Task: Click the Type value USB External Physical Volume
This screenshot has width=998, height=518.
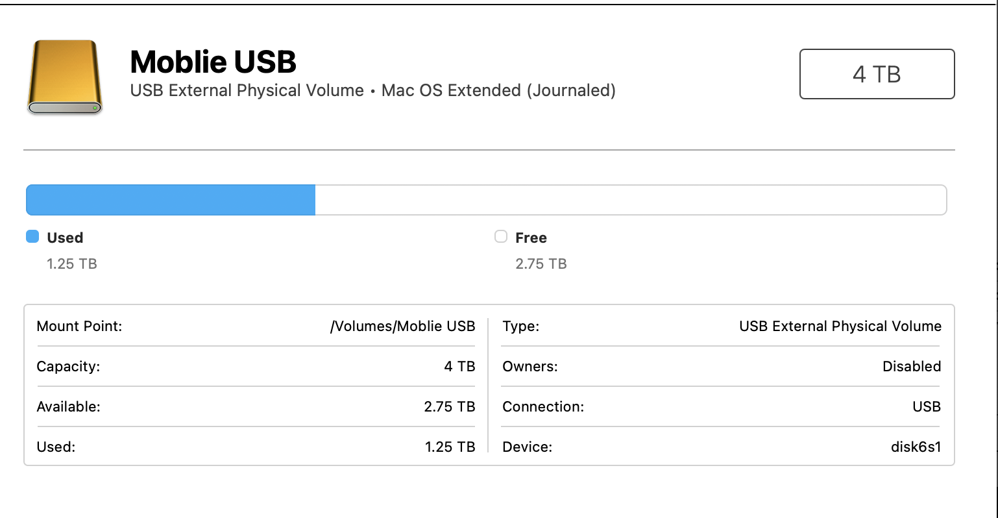Action: [840, 326]
